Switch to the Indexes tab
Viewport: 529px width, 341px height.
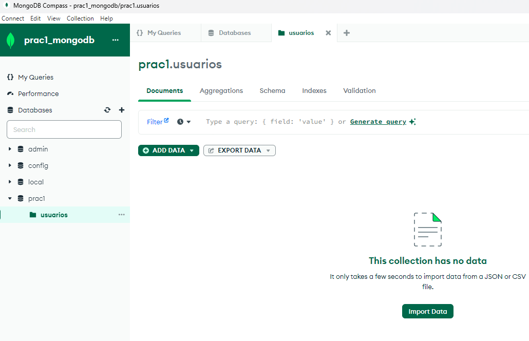[x=314, y=91]
